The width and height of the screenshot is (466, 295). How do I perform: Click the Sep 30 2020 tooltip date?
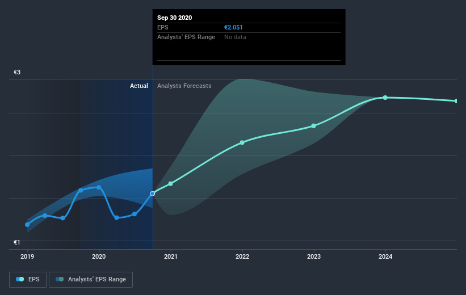click(174, 18)
